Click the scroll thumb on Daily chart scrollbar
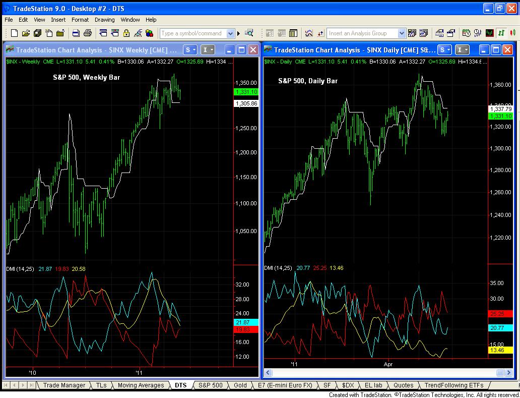Screen dimensions: 520x398 click(x=500, y=373)
